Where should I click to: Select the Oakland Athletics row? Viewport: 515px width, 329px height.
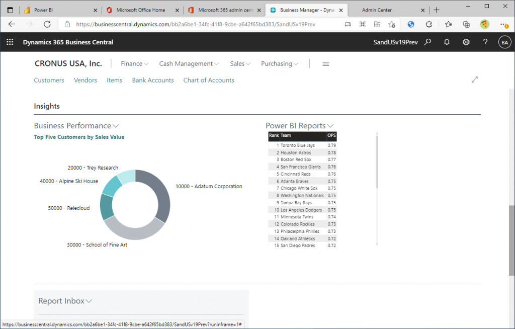click(x=302, y=238)
